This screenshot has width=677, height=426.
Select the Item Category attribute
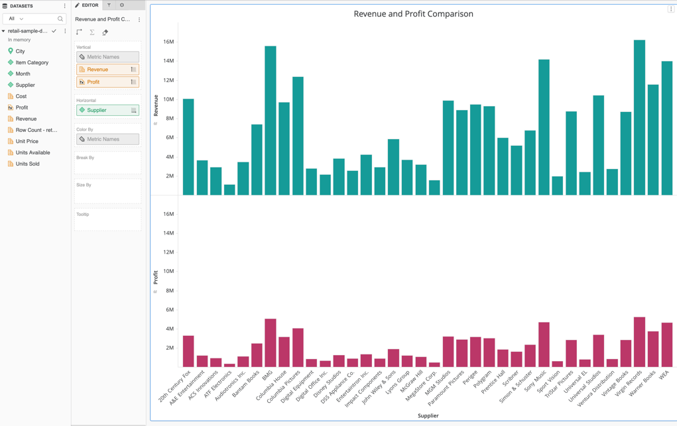click(x=32, y=62)
